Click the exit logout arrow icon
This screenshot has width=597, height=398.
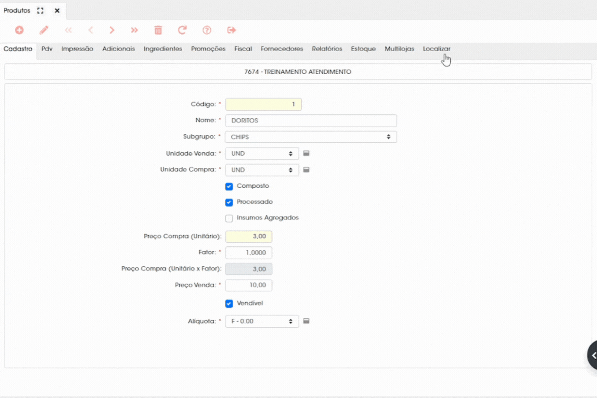231,30
